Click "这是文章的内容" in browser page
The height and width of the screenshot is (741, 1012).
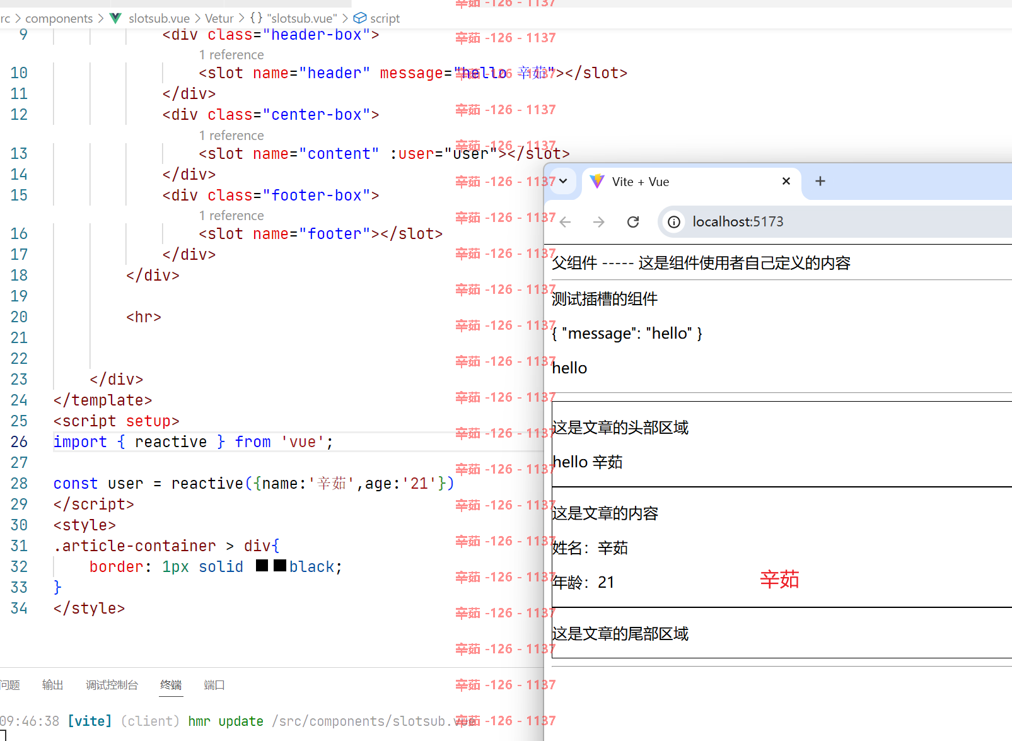pos(605,513)
